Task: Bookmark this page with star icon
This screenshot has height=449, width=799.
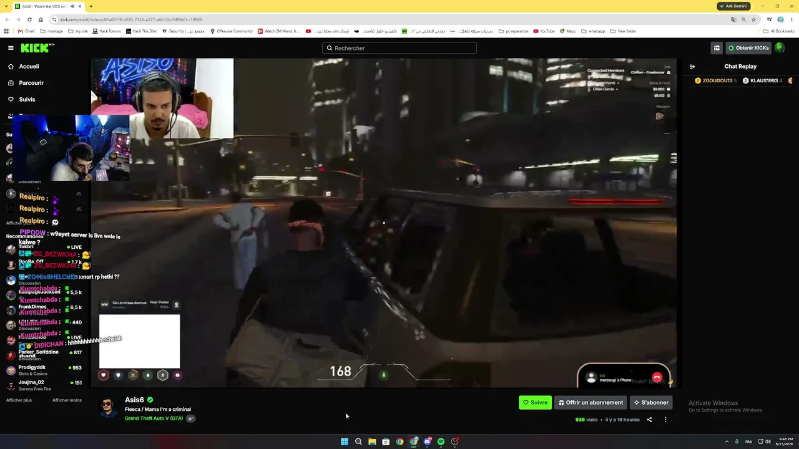Action: click(753, 19)
